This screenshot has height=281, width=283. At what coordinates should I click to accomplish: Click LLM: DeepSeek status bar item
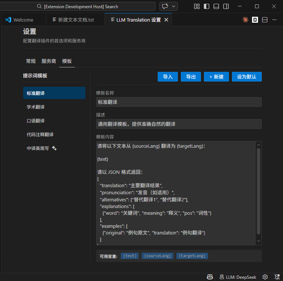(x=238, y=277)
